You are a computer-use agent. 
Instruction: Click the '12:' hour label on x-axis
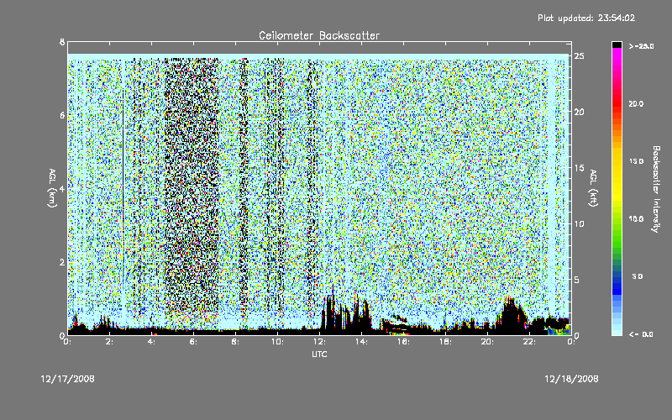(x=320, y=342)
